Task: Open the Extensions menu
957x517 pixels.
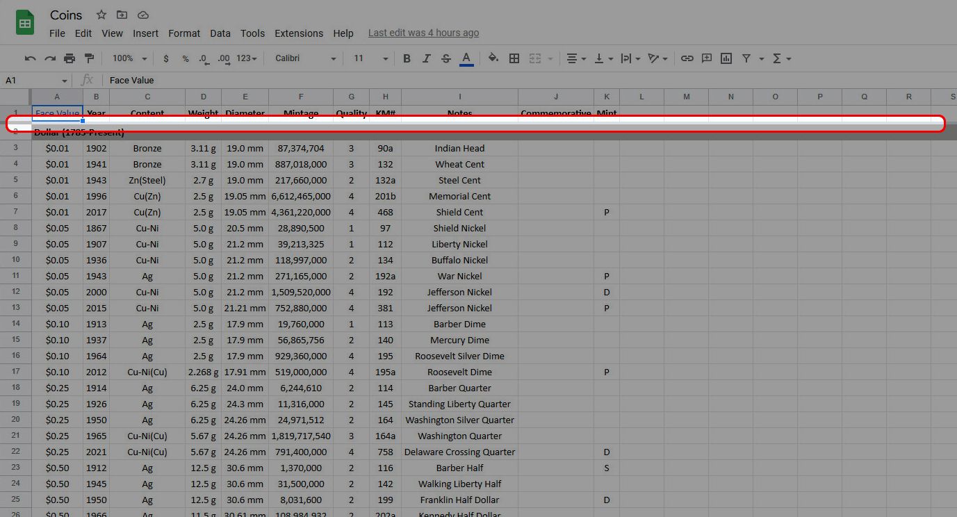Action: pos(299,33)
